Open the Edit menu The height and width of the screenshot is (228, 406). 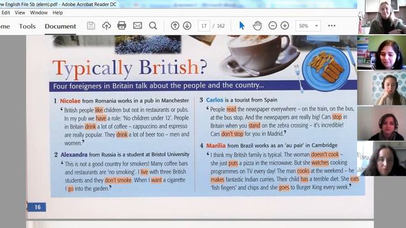tap(6, 13)
